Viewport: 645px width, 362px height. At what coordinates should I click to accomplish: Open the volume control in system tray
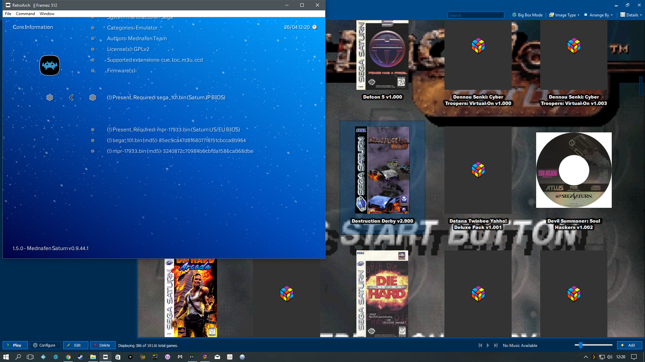pyautogui.click(x=610, y=357)
